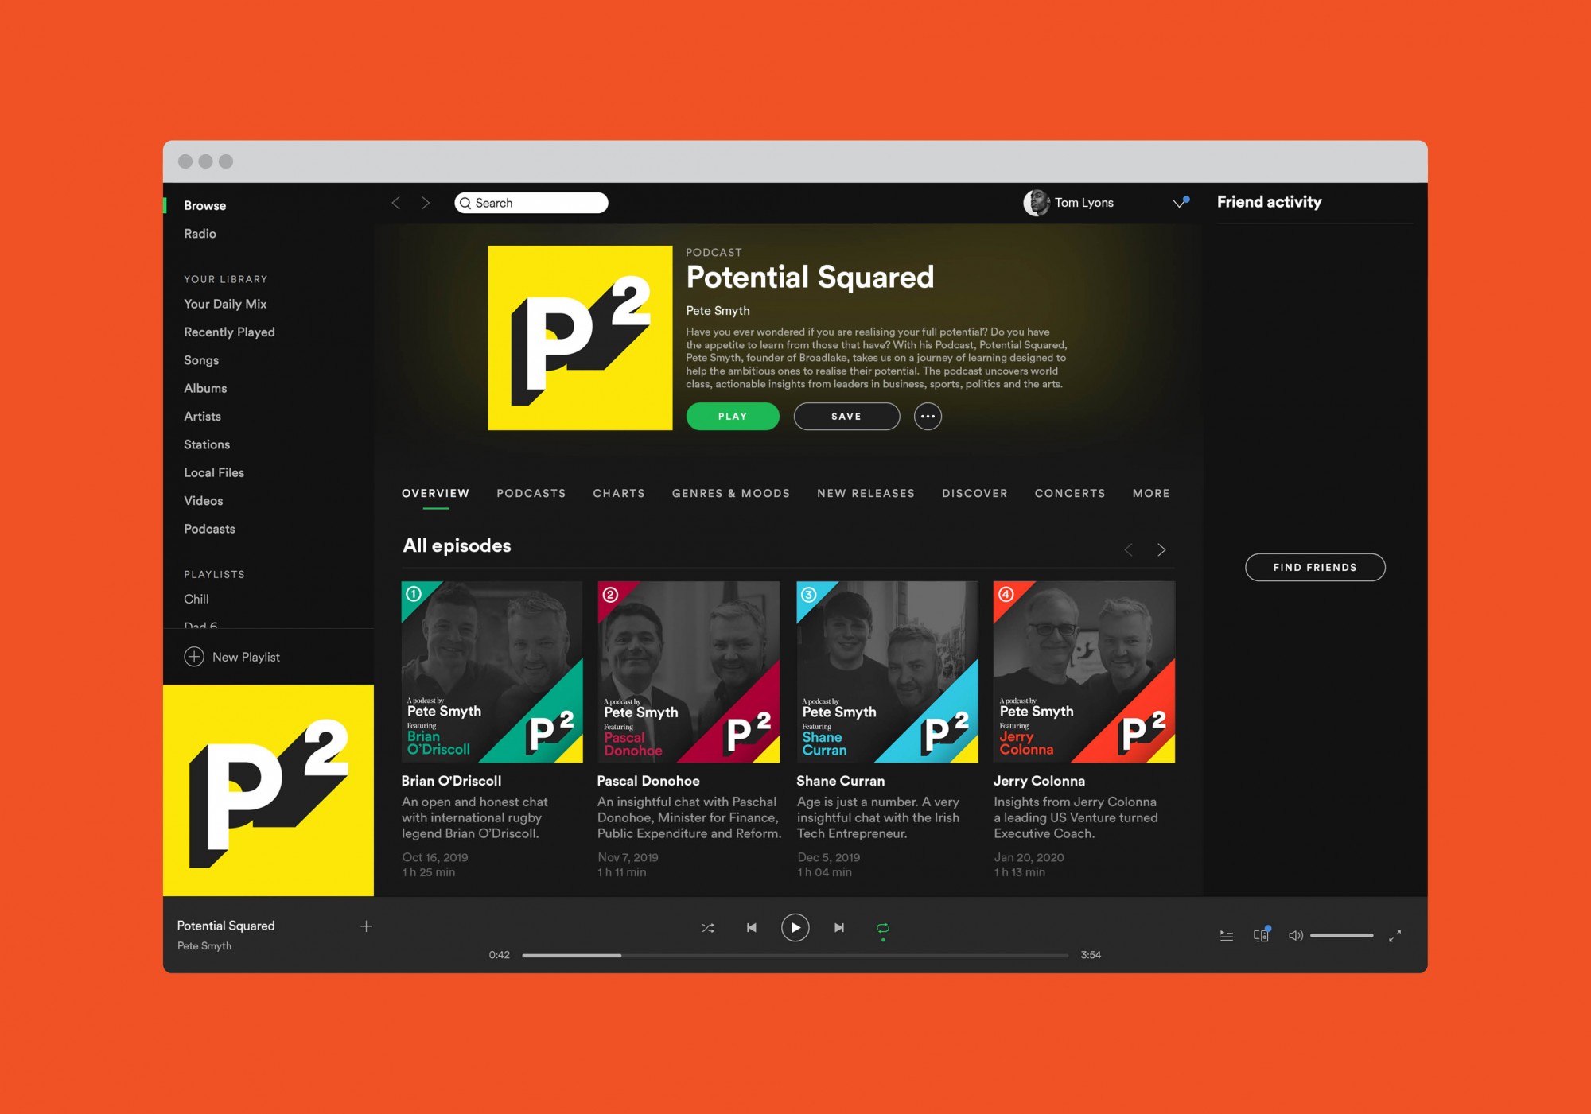Screen dimensions: 1591x1114
Task: Skip to next track
Action: point(838,928)
